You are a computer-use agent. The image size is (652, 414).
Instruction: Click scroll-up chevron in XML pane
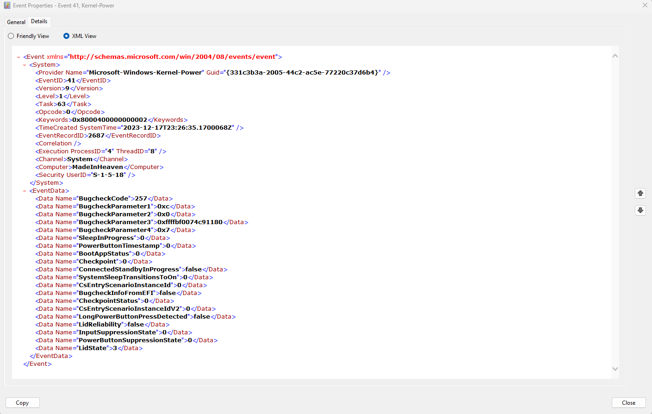615,56
